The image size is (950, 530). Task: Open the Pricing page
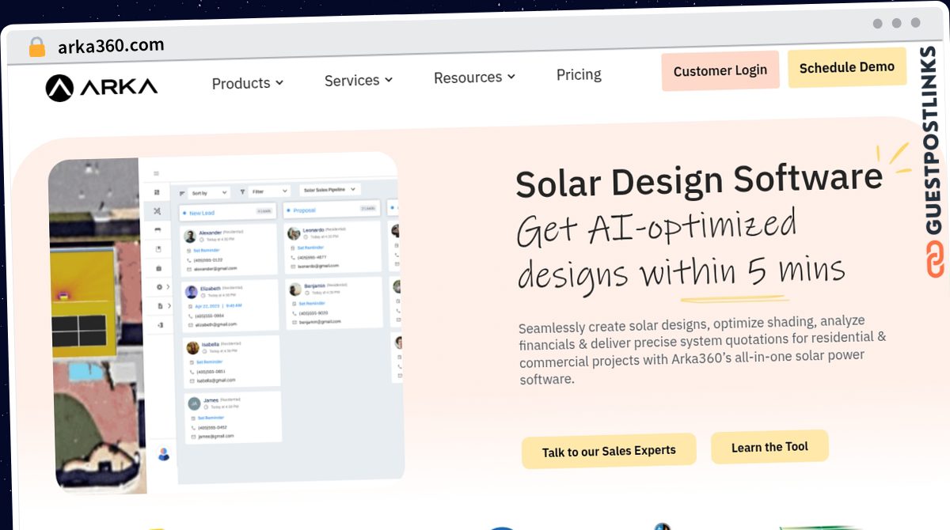pos(579,75)
